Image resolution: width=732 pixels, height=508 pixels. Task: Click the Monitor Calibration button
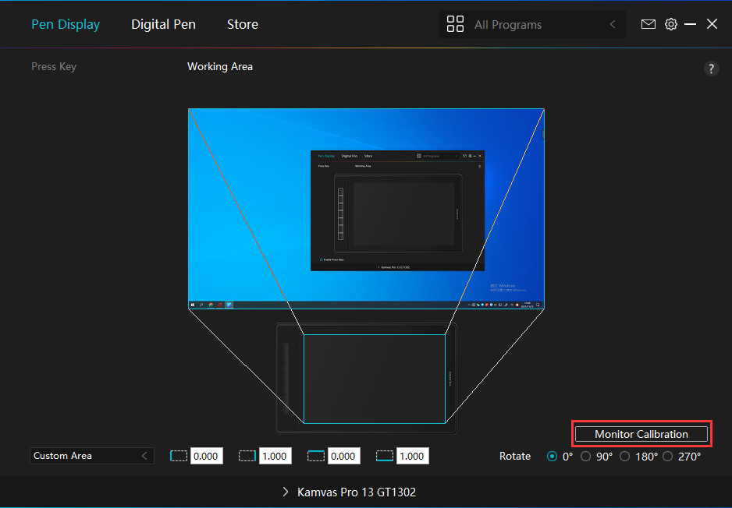pos(641,434)
